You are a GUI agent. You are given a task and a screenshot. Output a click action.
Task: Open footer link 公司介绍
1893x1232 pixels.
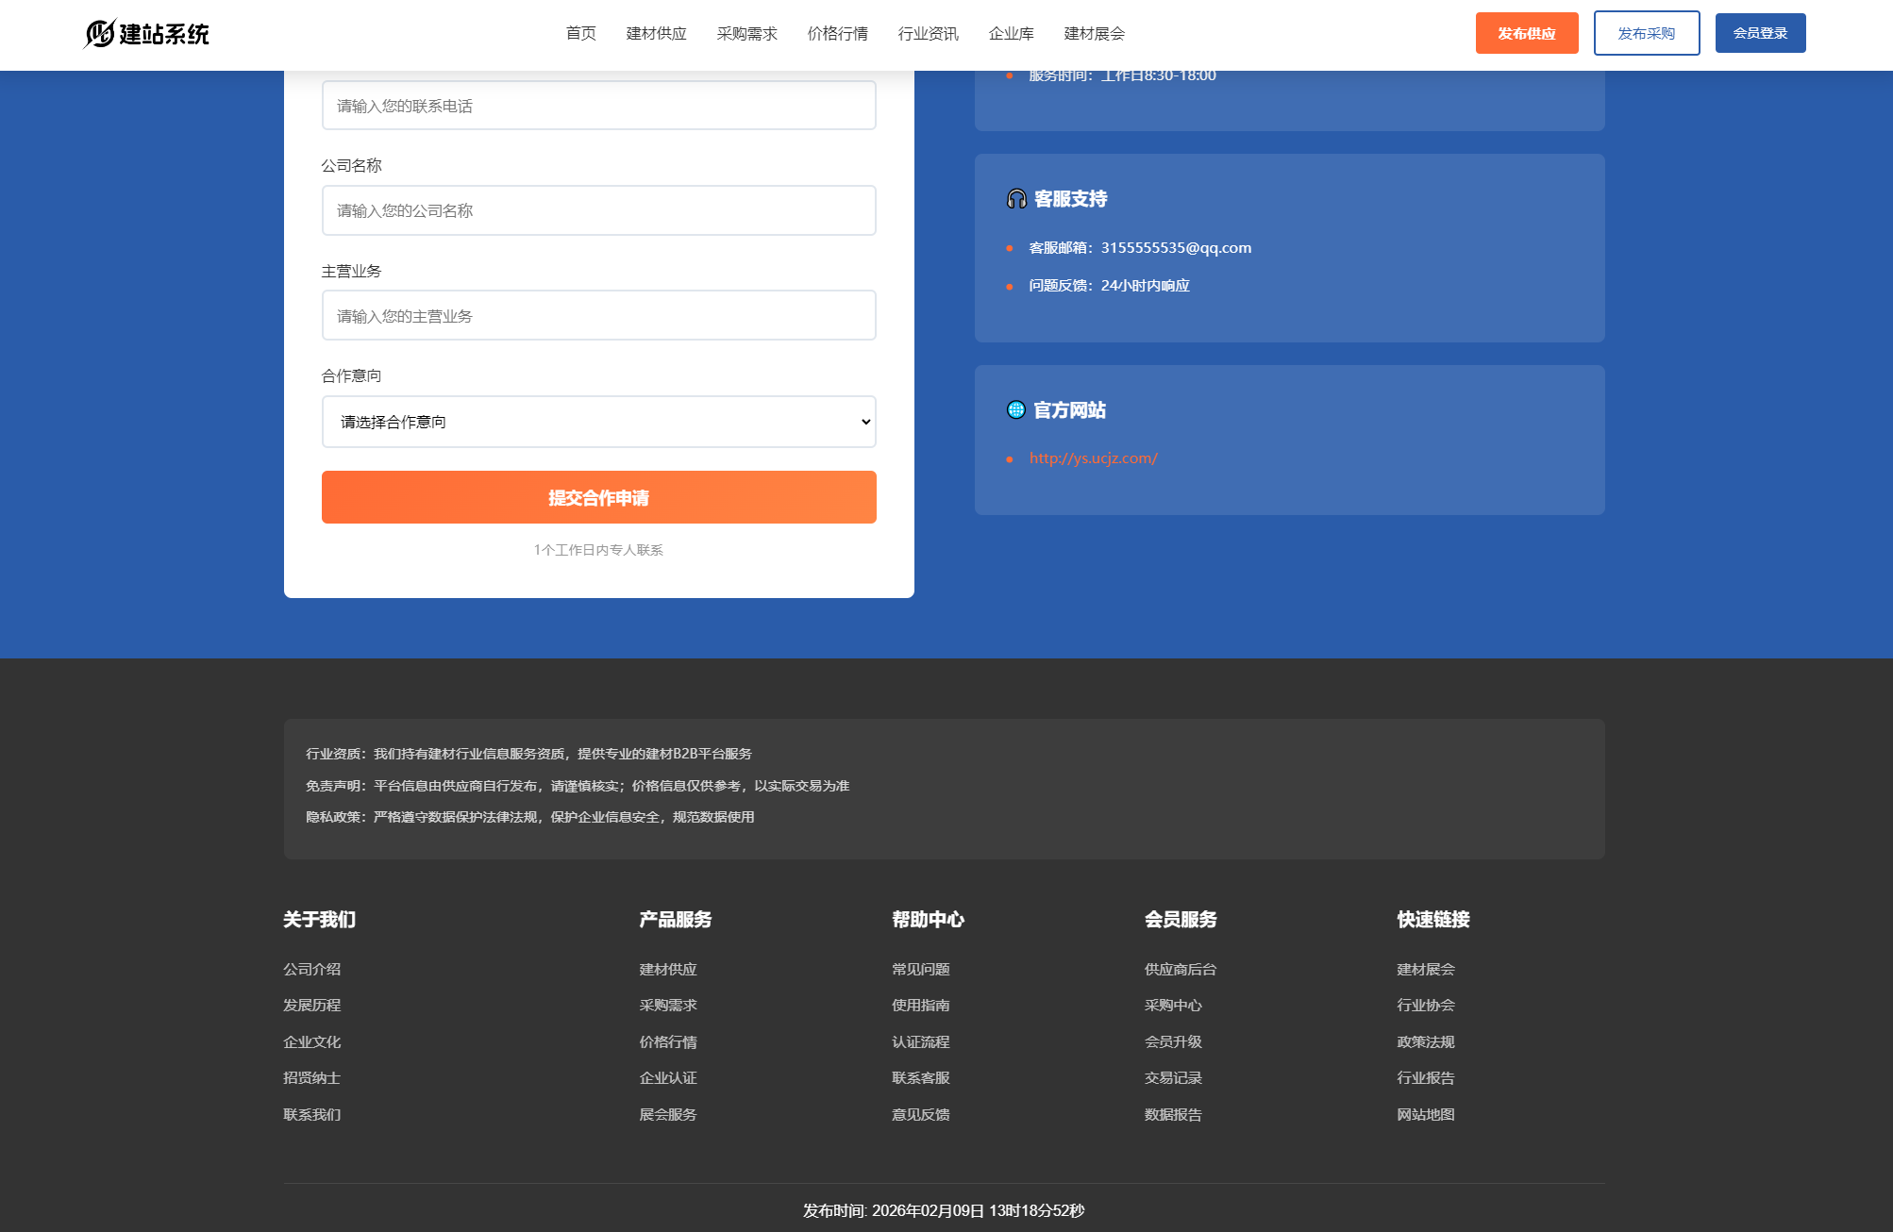[312, 969]
